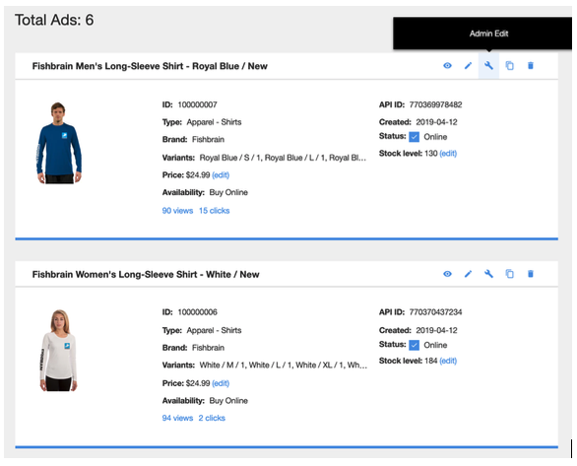The height and width of the screenshot is (466, 577).
Task: Duplicate the Men's Royal Blue shirt ad
Action: click(x=510, y=66)
